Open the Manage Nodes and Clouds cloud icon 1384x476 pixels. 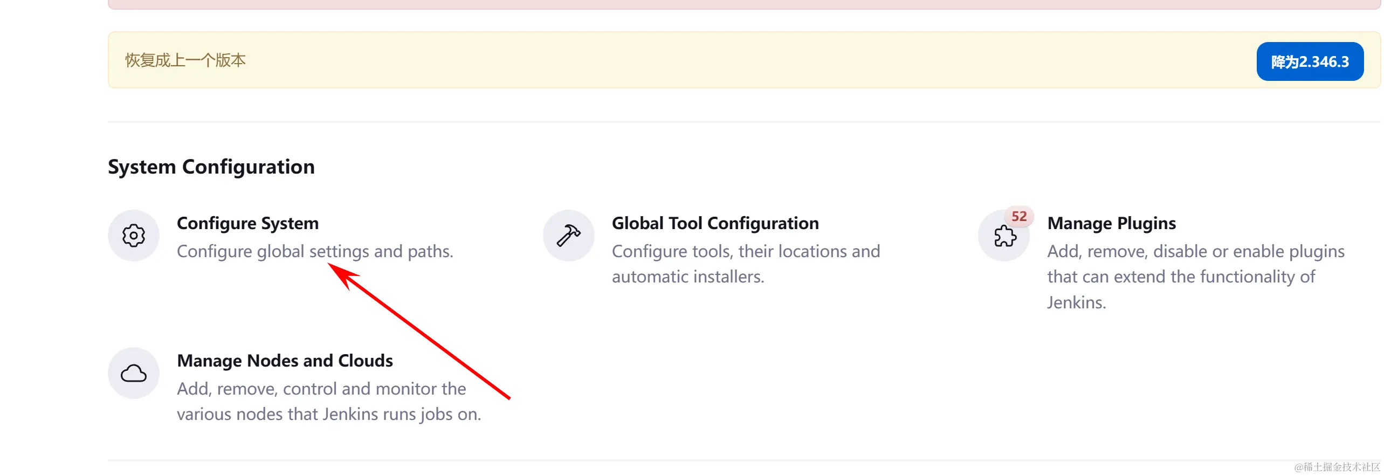point(134,373)
